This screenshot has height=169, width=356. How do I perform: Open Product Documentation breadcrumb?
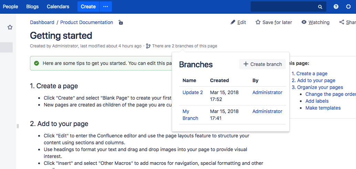[86, 22]
